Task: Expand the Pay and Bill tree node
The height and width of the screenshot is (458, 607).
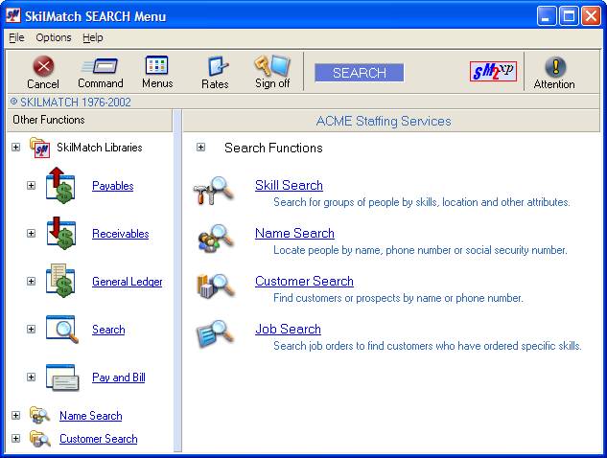Action: pyautogui.click(x=31, y=377)
